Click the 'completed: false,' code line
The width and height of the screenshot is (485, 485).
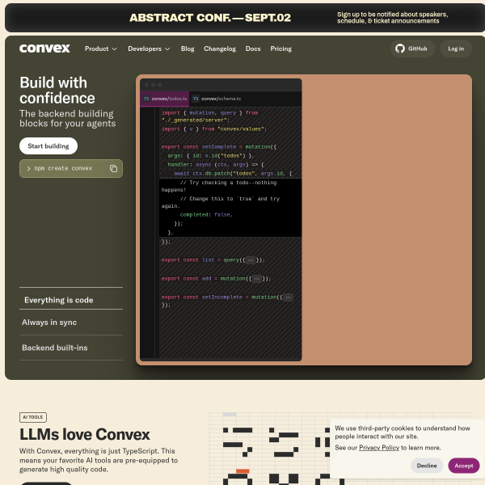(x=206, y=215)
